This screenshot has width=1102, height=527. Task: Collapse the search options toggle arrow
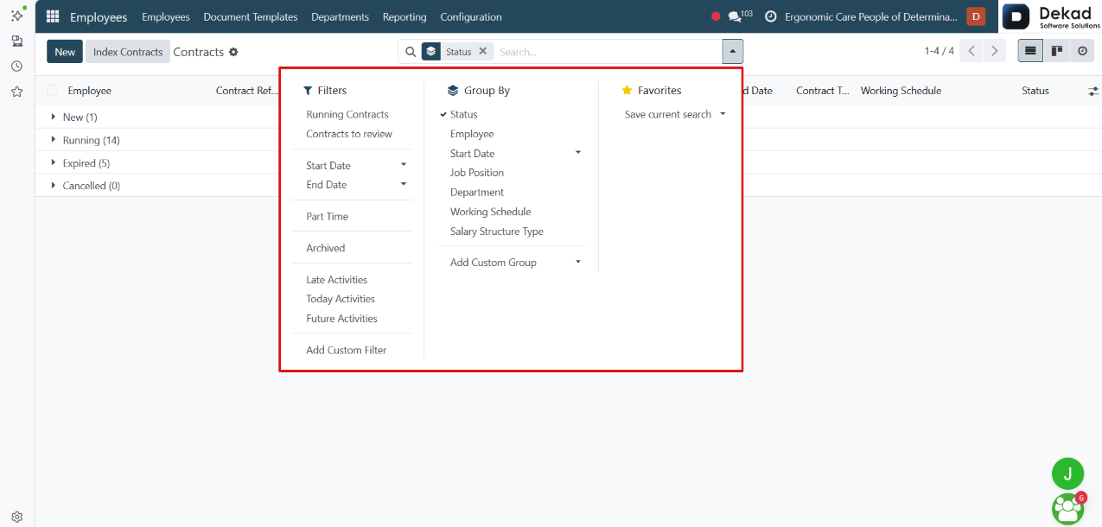click(x=732, y=52)
